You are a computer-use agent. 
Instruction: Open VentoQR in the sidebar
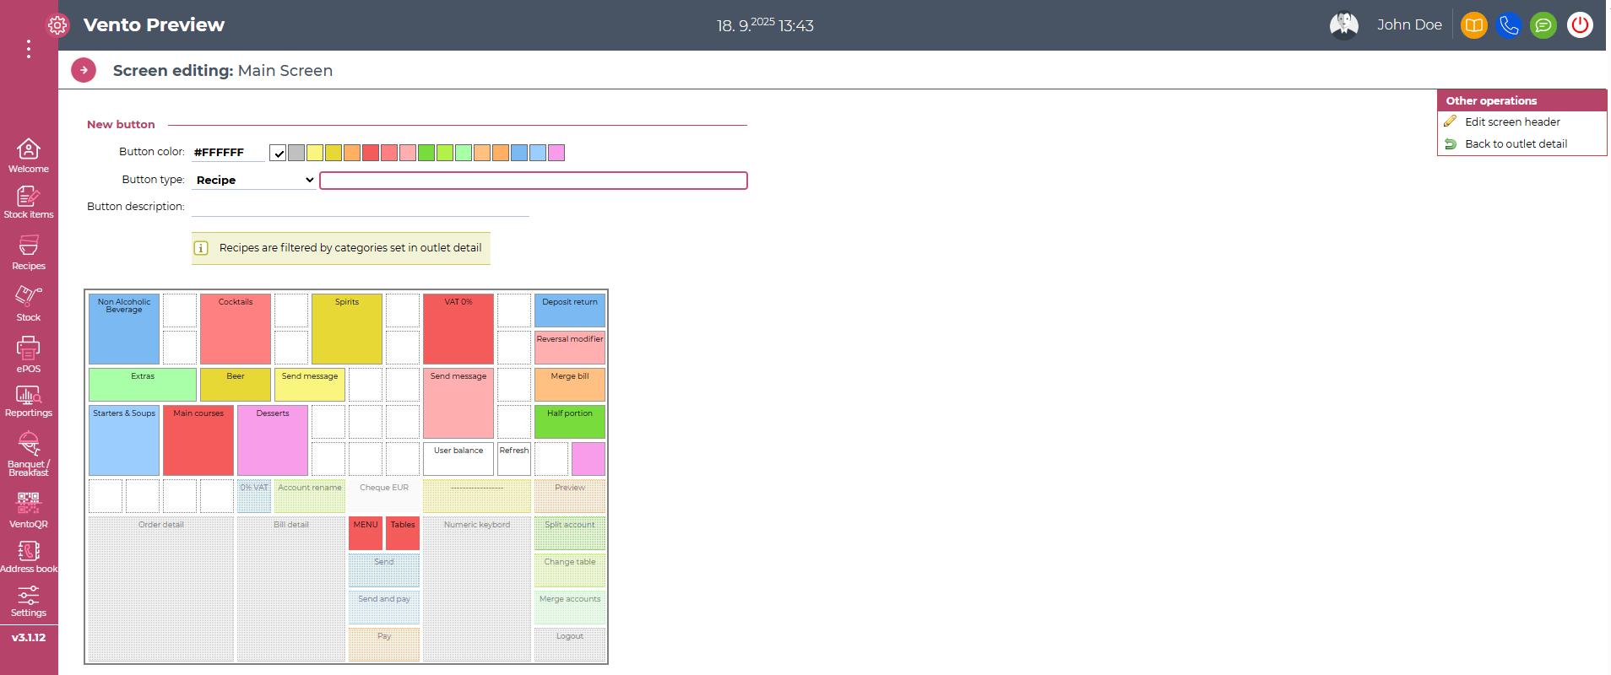coord(29,510)
